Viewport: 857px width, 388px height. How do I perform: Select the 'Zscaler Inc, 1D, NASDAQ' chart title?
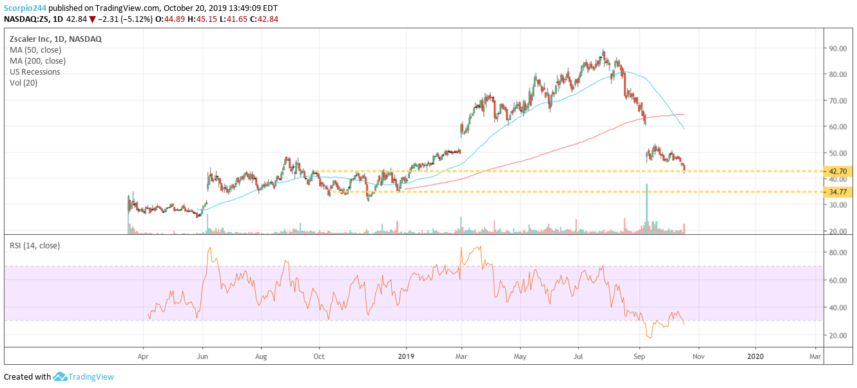click(55, 39)
